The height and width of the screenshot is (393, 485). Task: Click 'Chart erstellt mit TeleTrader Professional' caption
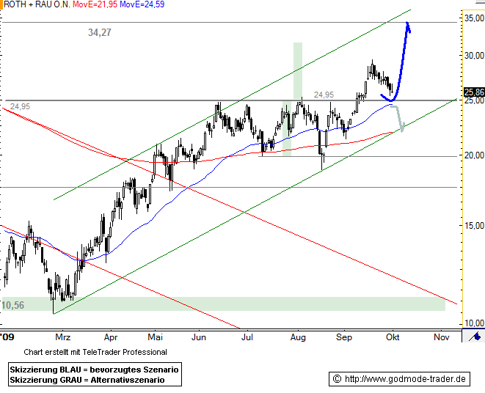tap(95, 352)
